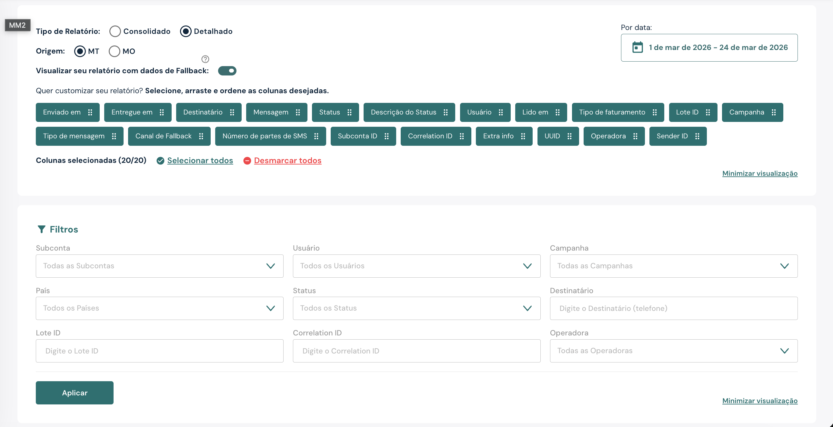Click drag handle on Enviado em chip

tap(90, 112)
